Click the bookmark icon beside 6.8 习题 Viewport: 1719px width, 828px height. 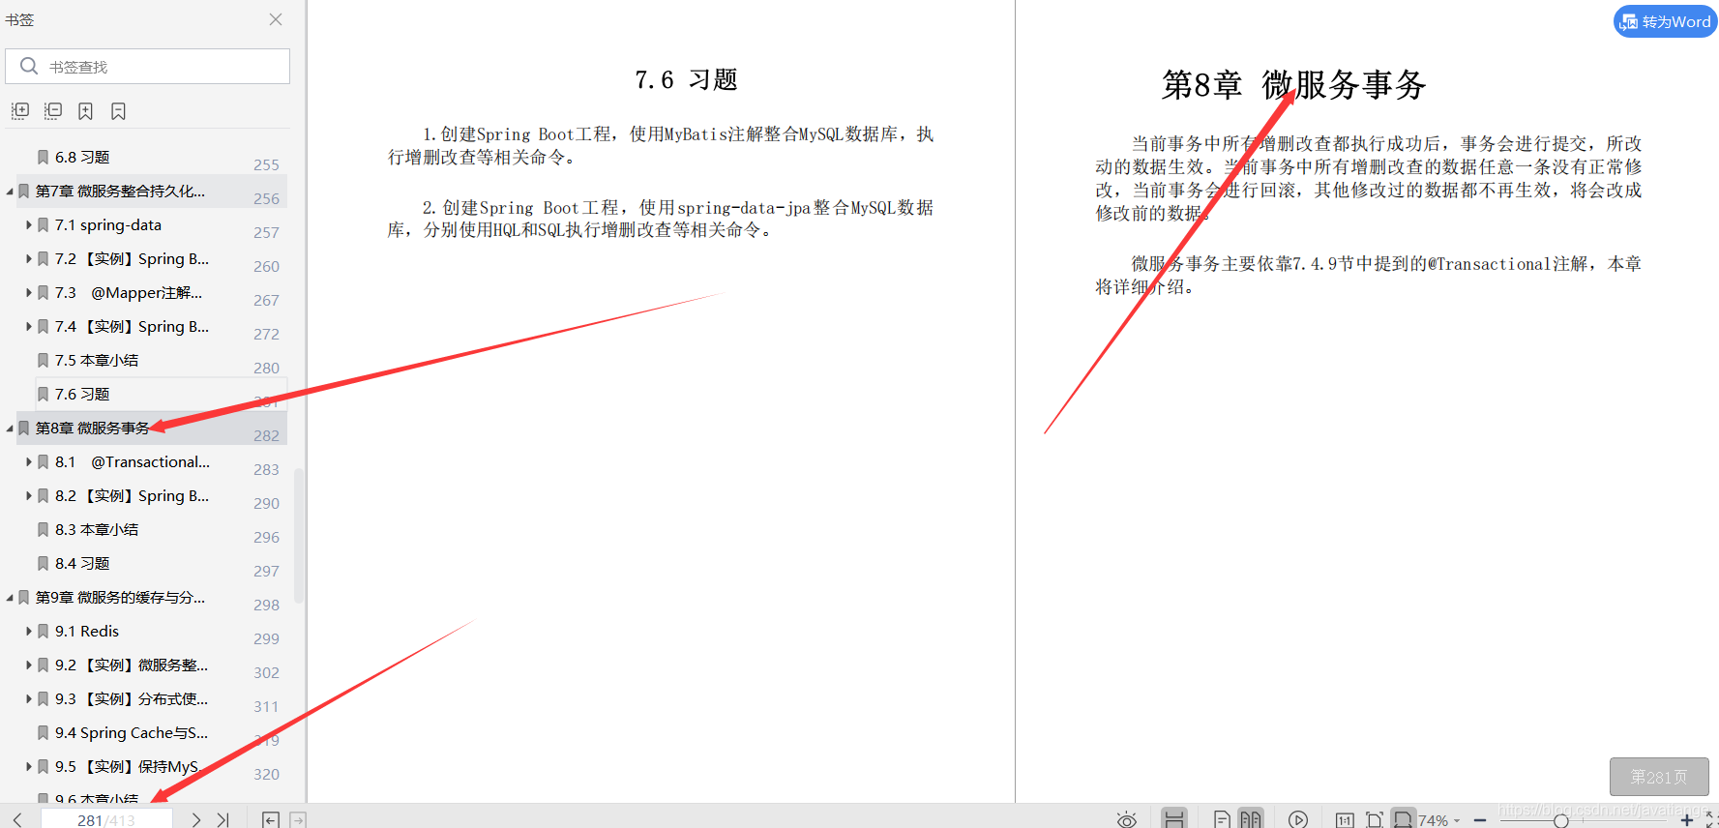(x=43, y=157)
